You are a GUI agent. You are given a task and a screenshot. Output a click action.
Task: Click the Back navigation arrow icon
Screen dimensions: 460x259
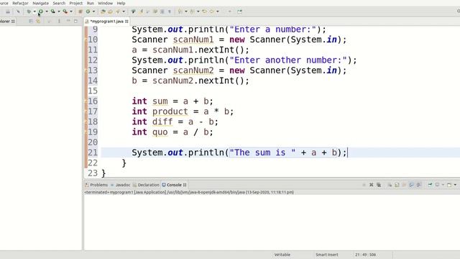pos(211,12)
